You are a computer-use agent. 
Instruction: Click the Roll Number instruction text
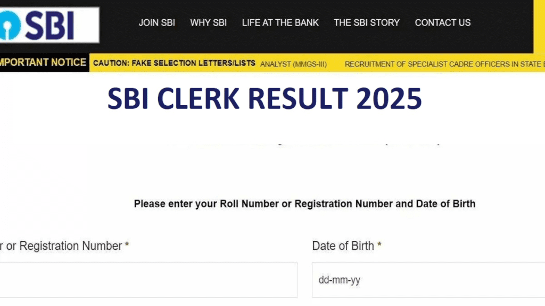tap(304, 203)
